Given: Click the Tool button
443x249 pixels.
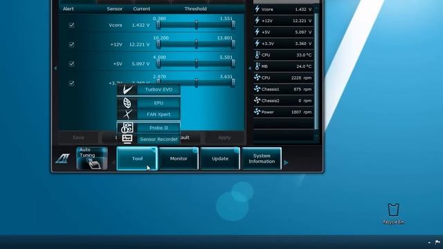Looking at the screenshot, I should point(137,158).
